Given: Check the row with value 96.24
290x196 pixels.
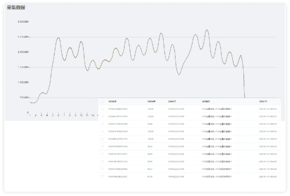Looking at the screenshot, I should click(x=102, y=146).
